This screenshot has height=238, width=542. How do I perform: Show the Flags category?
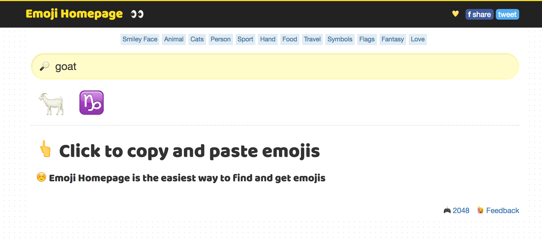(367, 39)
